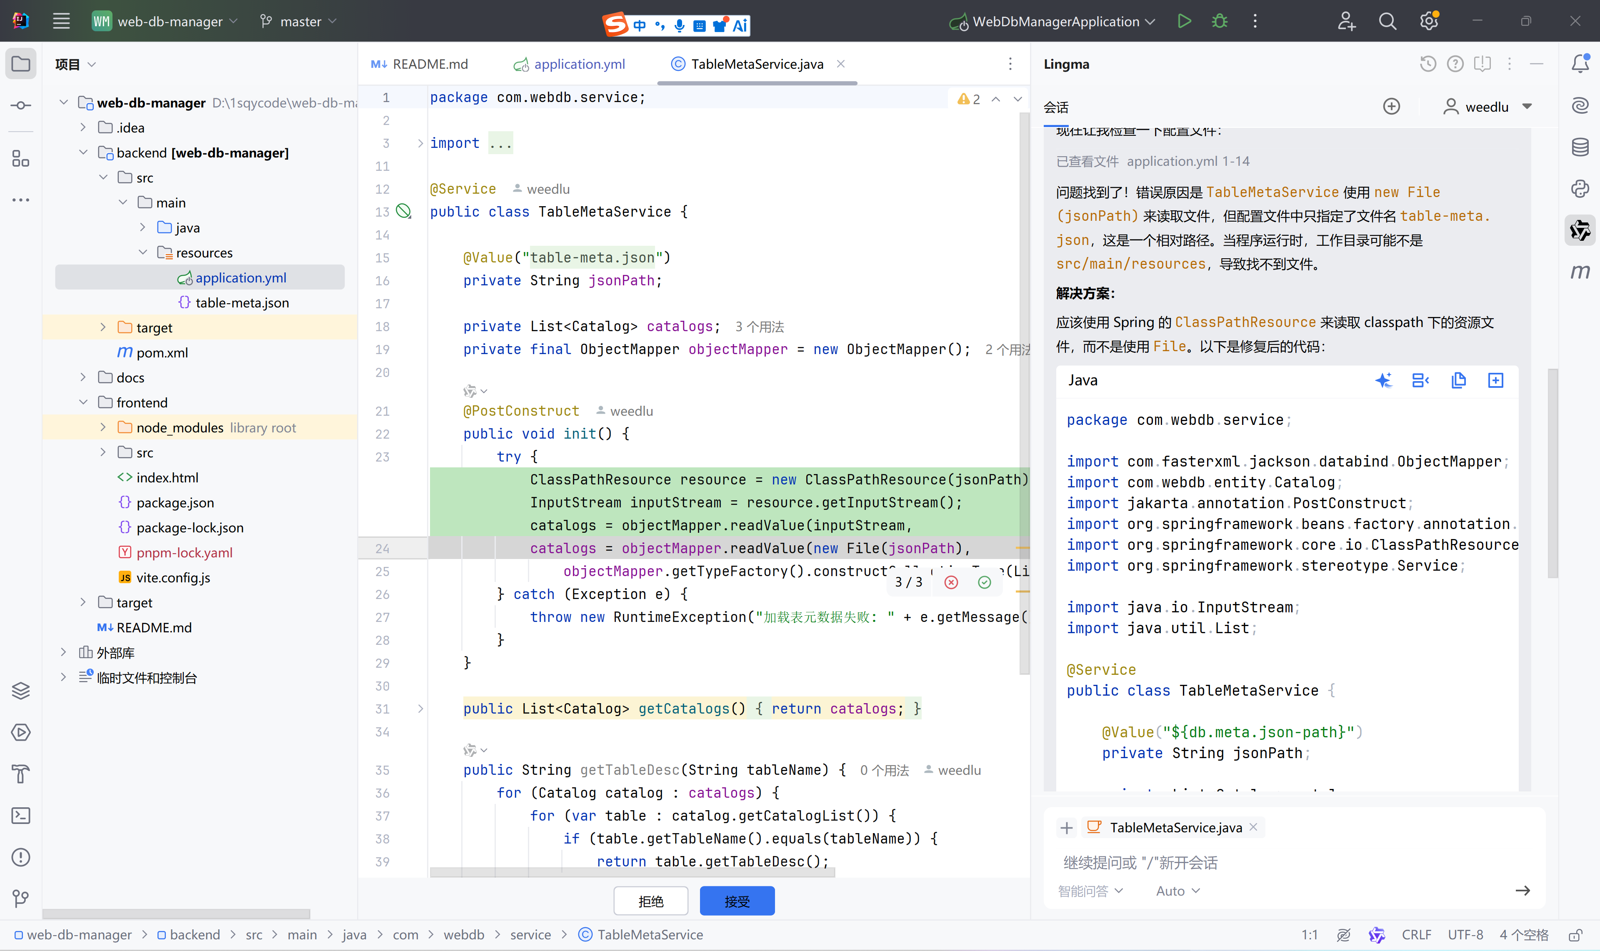Open the Maven tool window icon

coord(1580,272)
